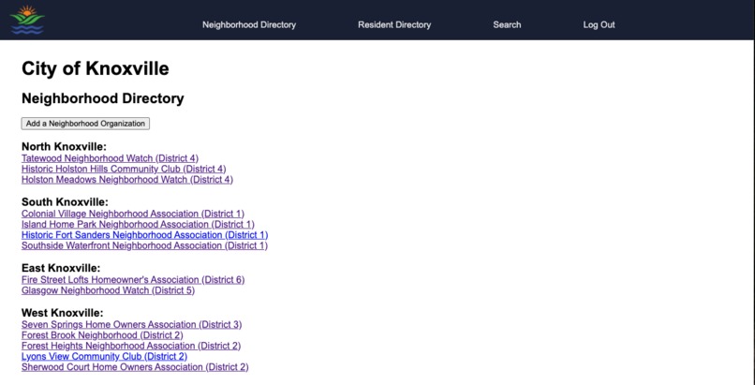755x385 pixels.
Task: Open Historic Fort Sanders Neighborhood Association link
Action: [x=145, y=235]
